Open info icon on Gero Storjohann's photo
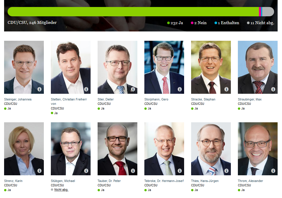Viewport: 282px width, 198px height. 180,89
